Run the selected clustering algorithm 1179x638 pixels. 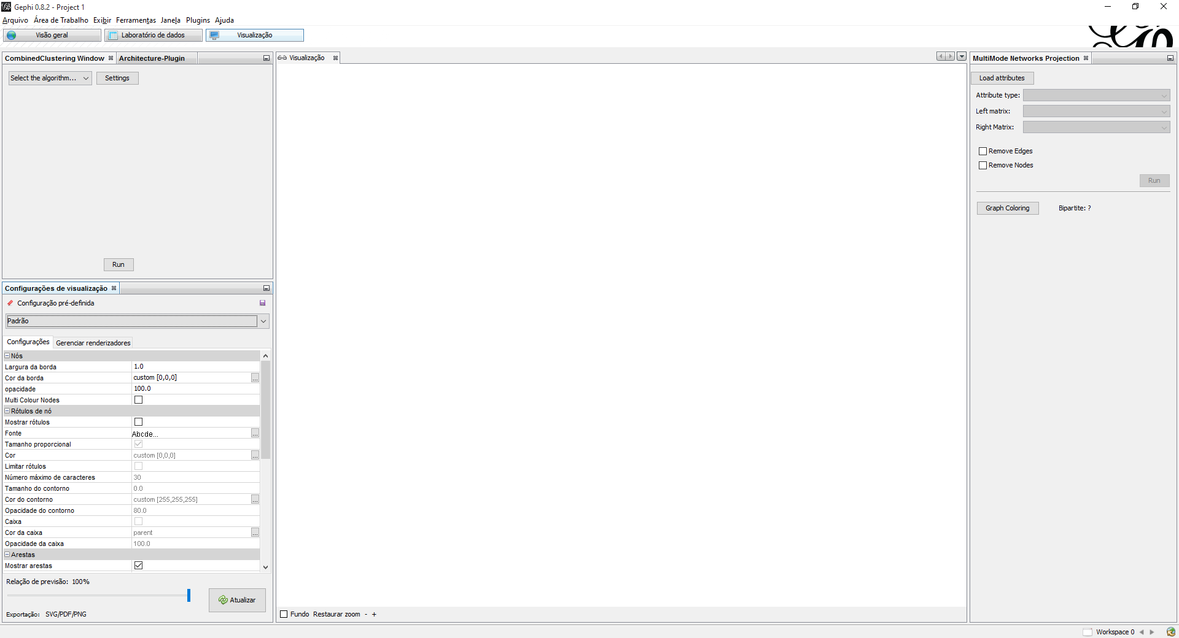tap(119, 264)
